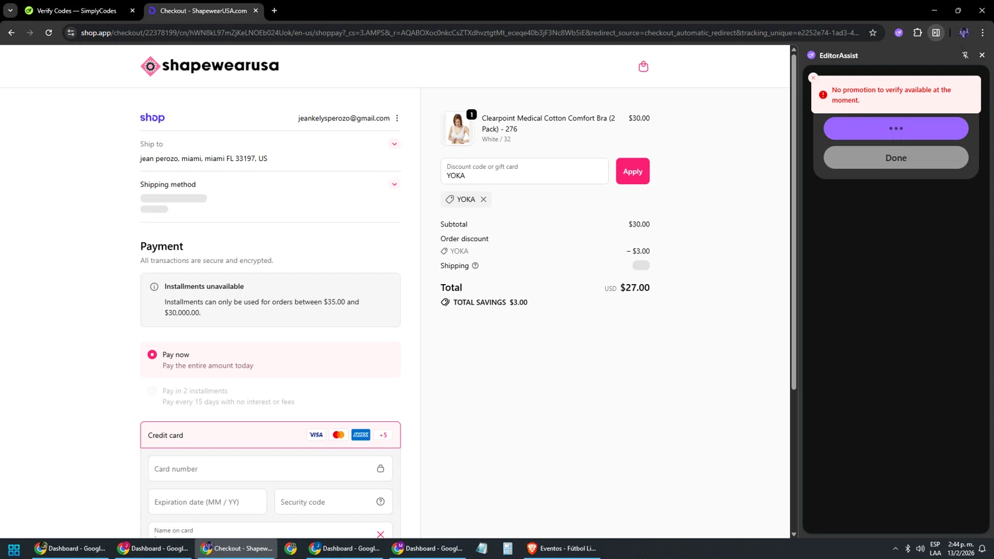Click the lock icon in Card number field
994x559 pixels.
click(380, 469)
